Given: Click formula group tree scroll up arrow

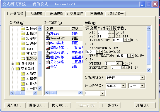Looking at the screenshot, I should tap(40, 28).
